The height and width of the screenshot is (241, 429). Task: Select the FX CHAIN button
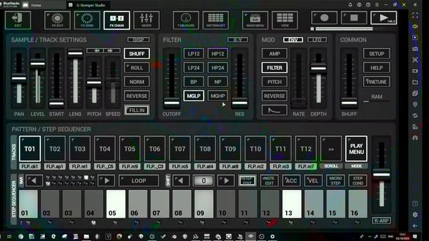pyautogui.click(x=117, y=20)
